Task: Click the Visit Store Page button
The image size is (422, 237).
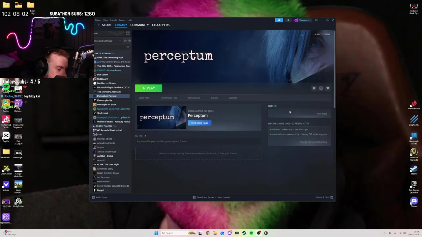Action: pyautogui.click(x=199, y=123)
